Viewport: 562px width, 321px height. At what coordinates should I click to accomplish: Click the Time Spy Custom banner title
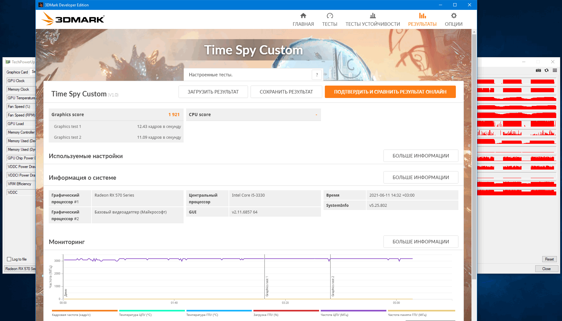click(x=253, y=50)
